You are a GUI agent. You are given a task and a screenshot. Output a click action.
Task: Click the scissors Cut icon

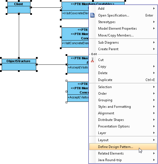point(92,60)
